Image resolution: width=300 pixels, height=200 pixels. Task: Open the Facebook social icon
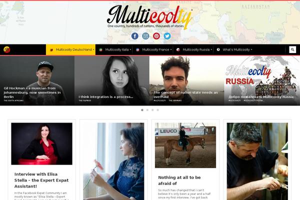click(x=135, y=36)
